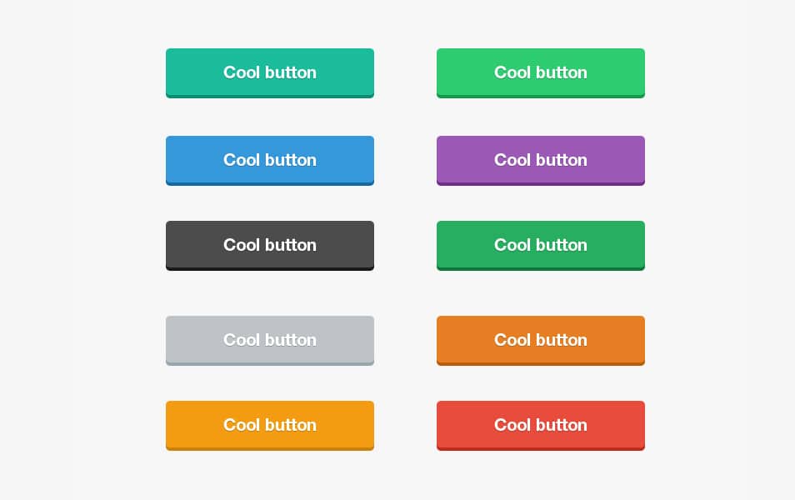Viewport: 795px width, 500px height.
Task: Click the topmost button in the left column
Action: (269, 72)
